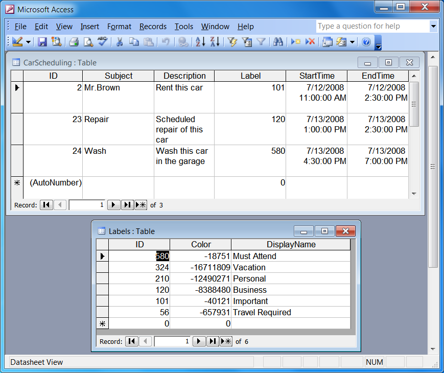Go to next record in CarScheduling
Screen dimensions: 444x373
pos(113,205)
